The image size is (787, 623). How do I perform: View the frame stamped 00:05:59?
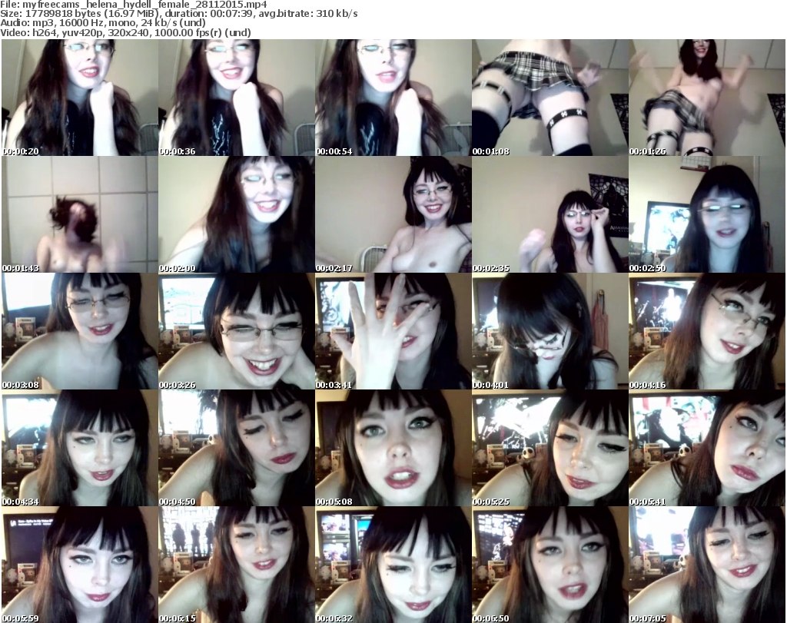[x=80, y=565]
